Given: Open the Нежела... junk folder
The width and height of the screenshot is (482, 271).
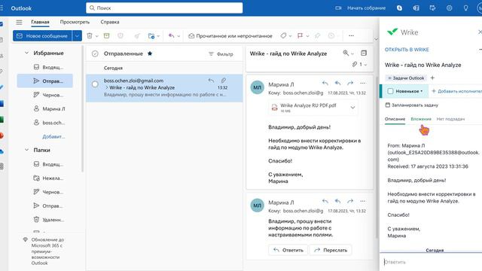Looking at the screenshot, I should tap(49, 178).
